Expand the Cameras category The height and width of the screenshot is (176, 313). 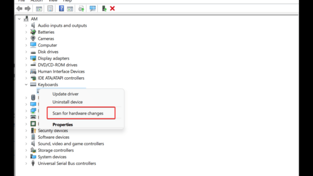click(26, 39)
